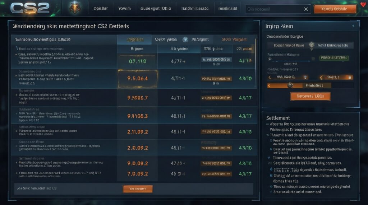Open the Opis llar menu

click(x=101, y=9)
